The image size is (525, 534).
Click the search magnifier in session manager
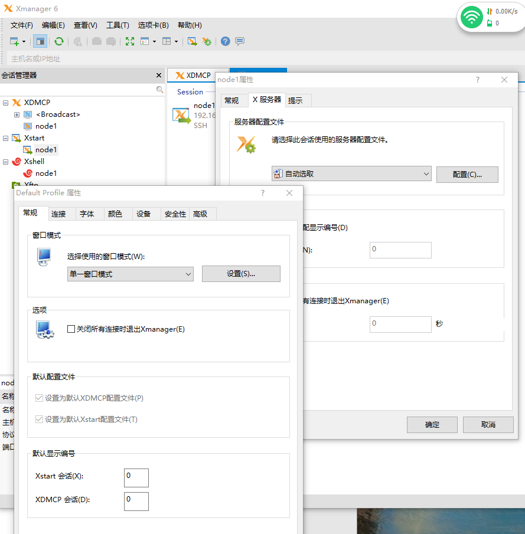click(x=159, y=90)
